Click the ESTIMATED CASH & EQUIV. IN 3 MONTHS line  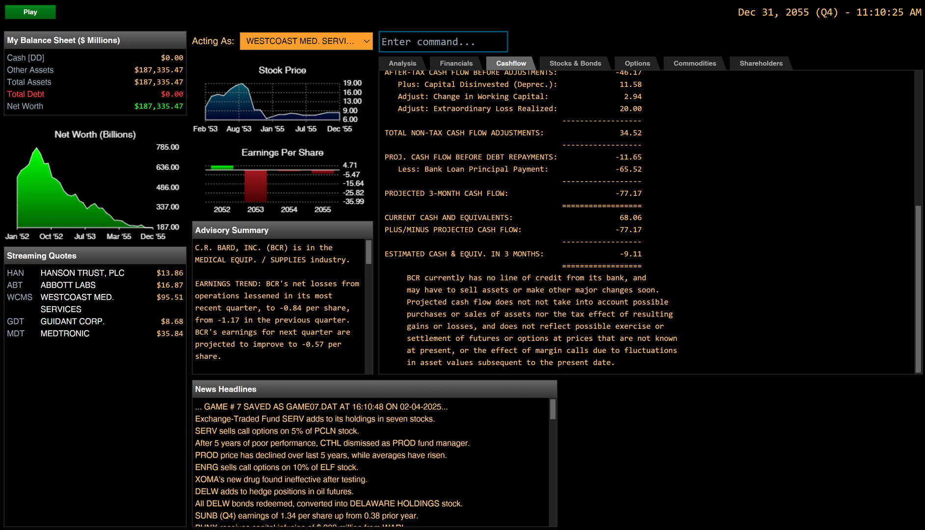tap(513, 254)
